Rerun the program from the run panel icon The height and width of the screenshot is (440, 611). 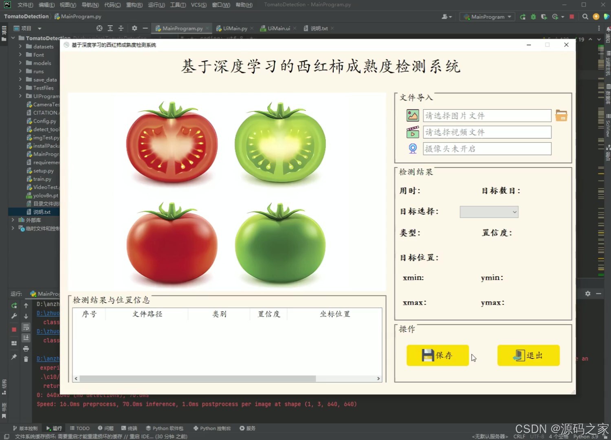pyautogui.click(x=14, y=305)
